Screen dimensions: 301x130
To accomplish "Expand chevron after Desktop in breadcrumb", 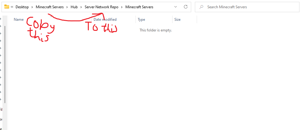I will click(x=32, y=7).
